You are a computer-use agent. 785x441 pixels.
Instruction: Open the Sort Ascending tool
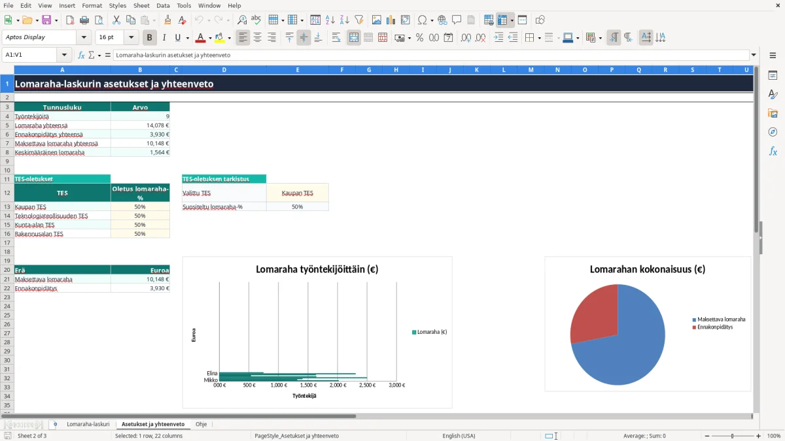tap(330, 20)
